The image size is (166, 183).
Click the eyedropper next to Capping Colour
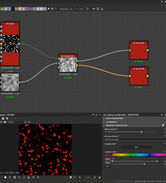(106, 155)
